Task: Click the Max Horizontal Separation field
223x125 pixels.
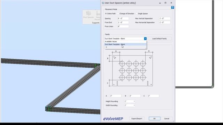Action: pyautogui.click(x=164, y=22)
